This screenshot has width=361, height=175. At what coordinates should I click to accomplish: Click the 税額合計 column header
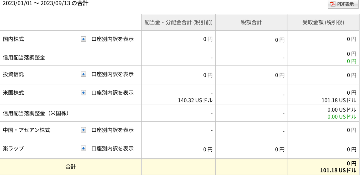point(251,23)
